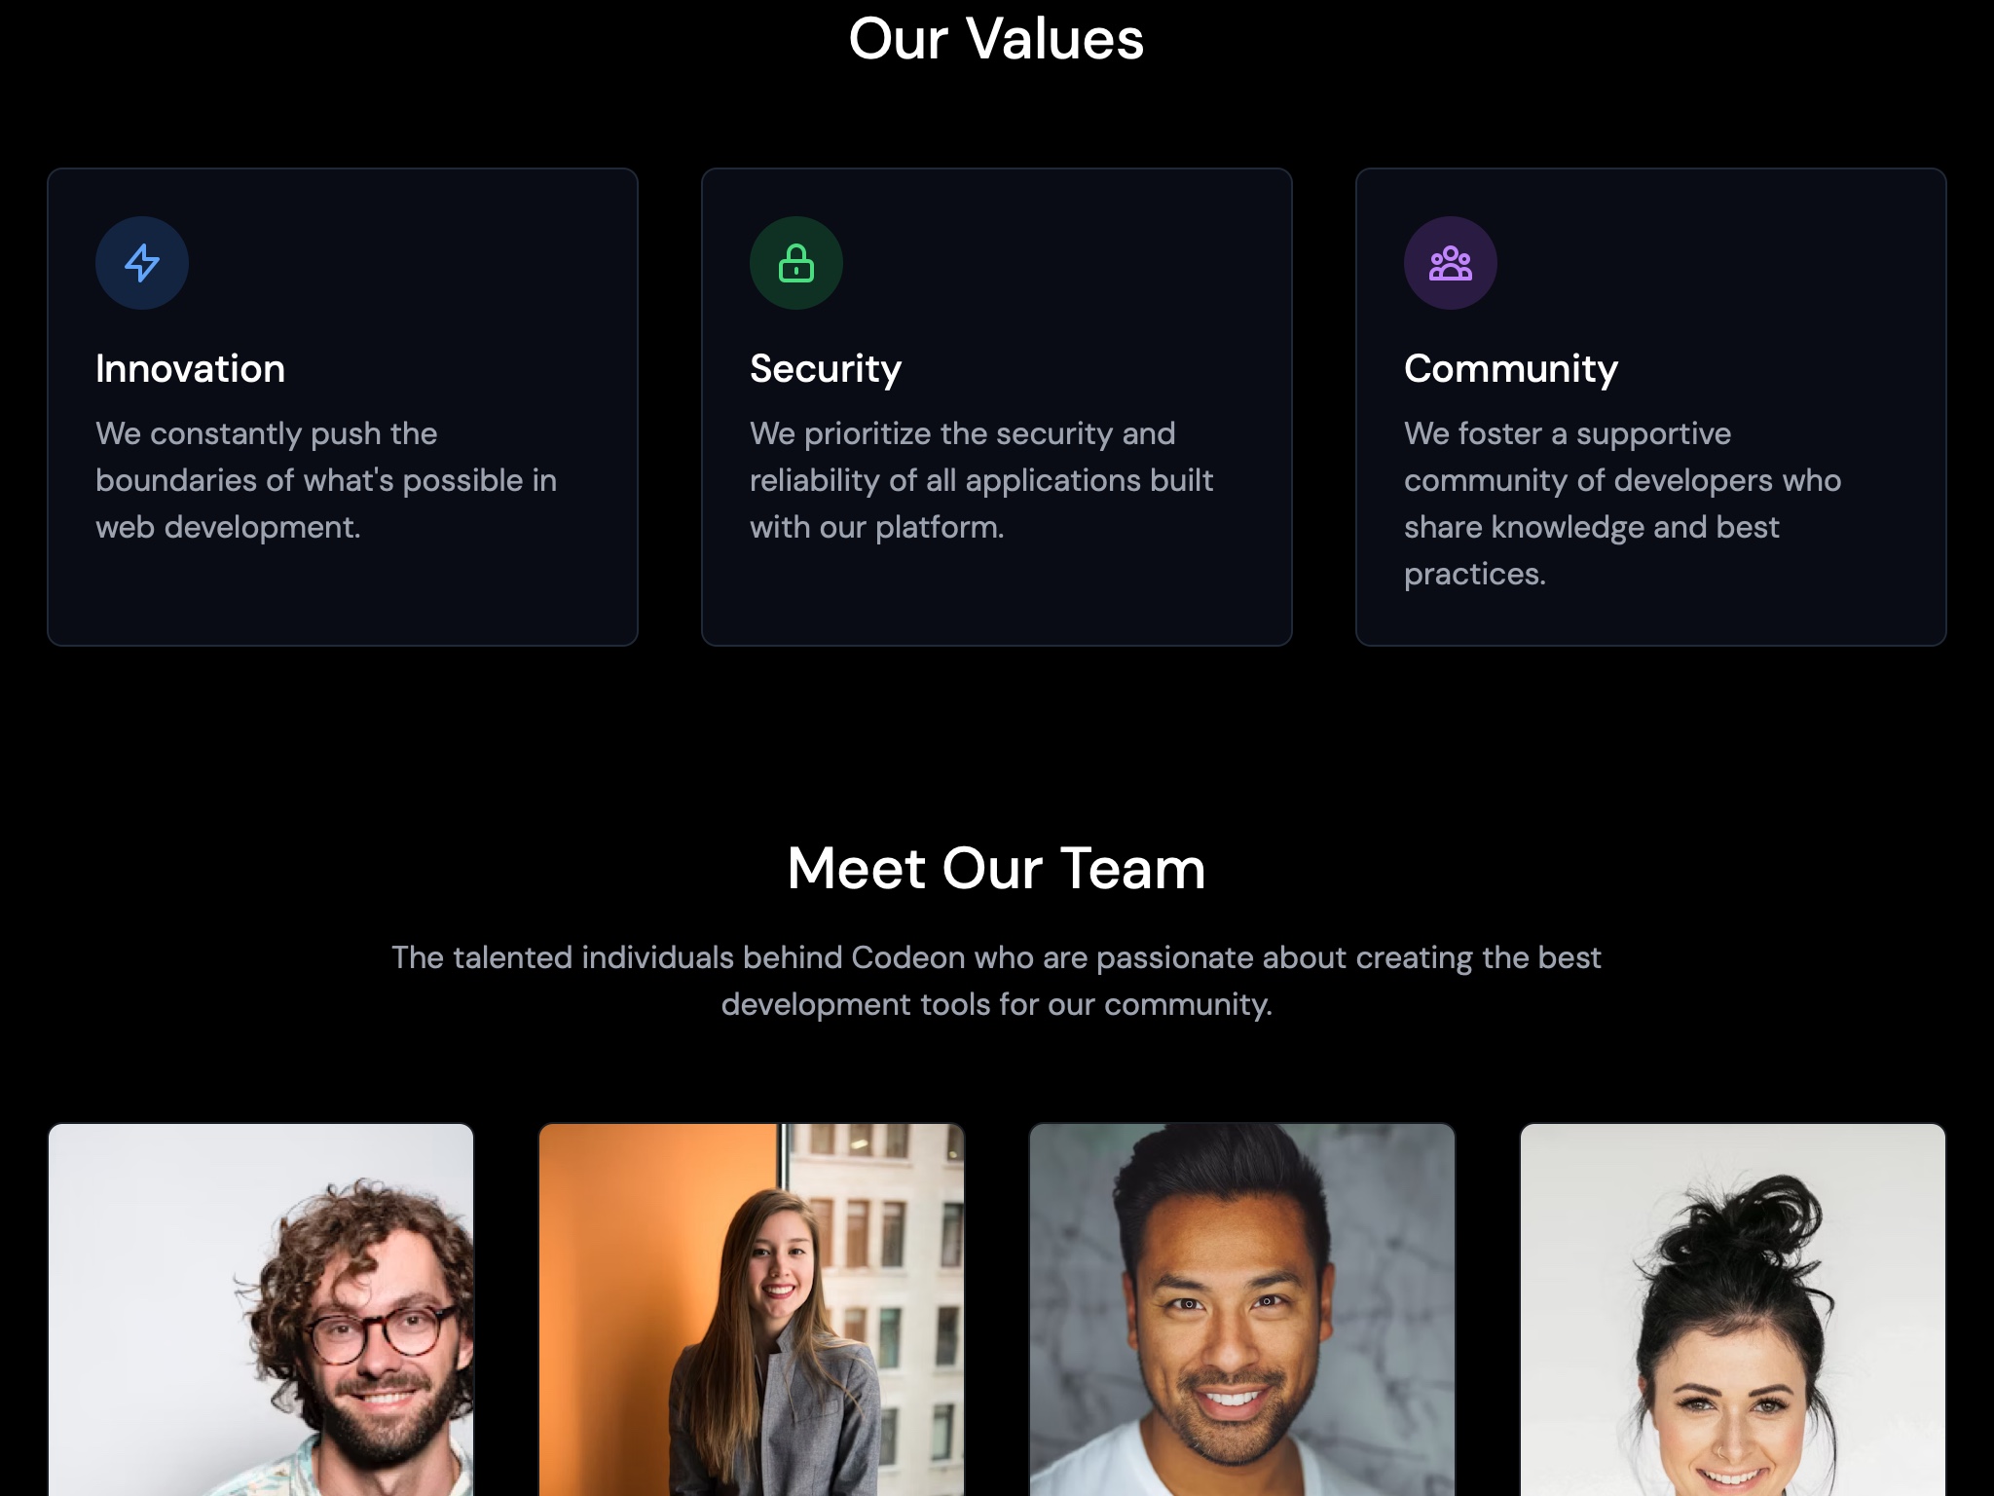Click the Innovation description about web development
Screen dimensions: 1994x1496
click(x=326, y=480)
